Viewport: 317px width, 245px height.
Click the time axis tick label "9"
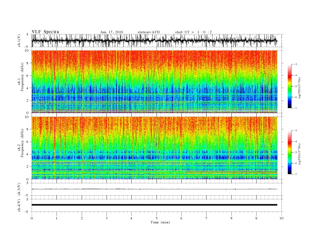click(256, 218)
